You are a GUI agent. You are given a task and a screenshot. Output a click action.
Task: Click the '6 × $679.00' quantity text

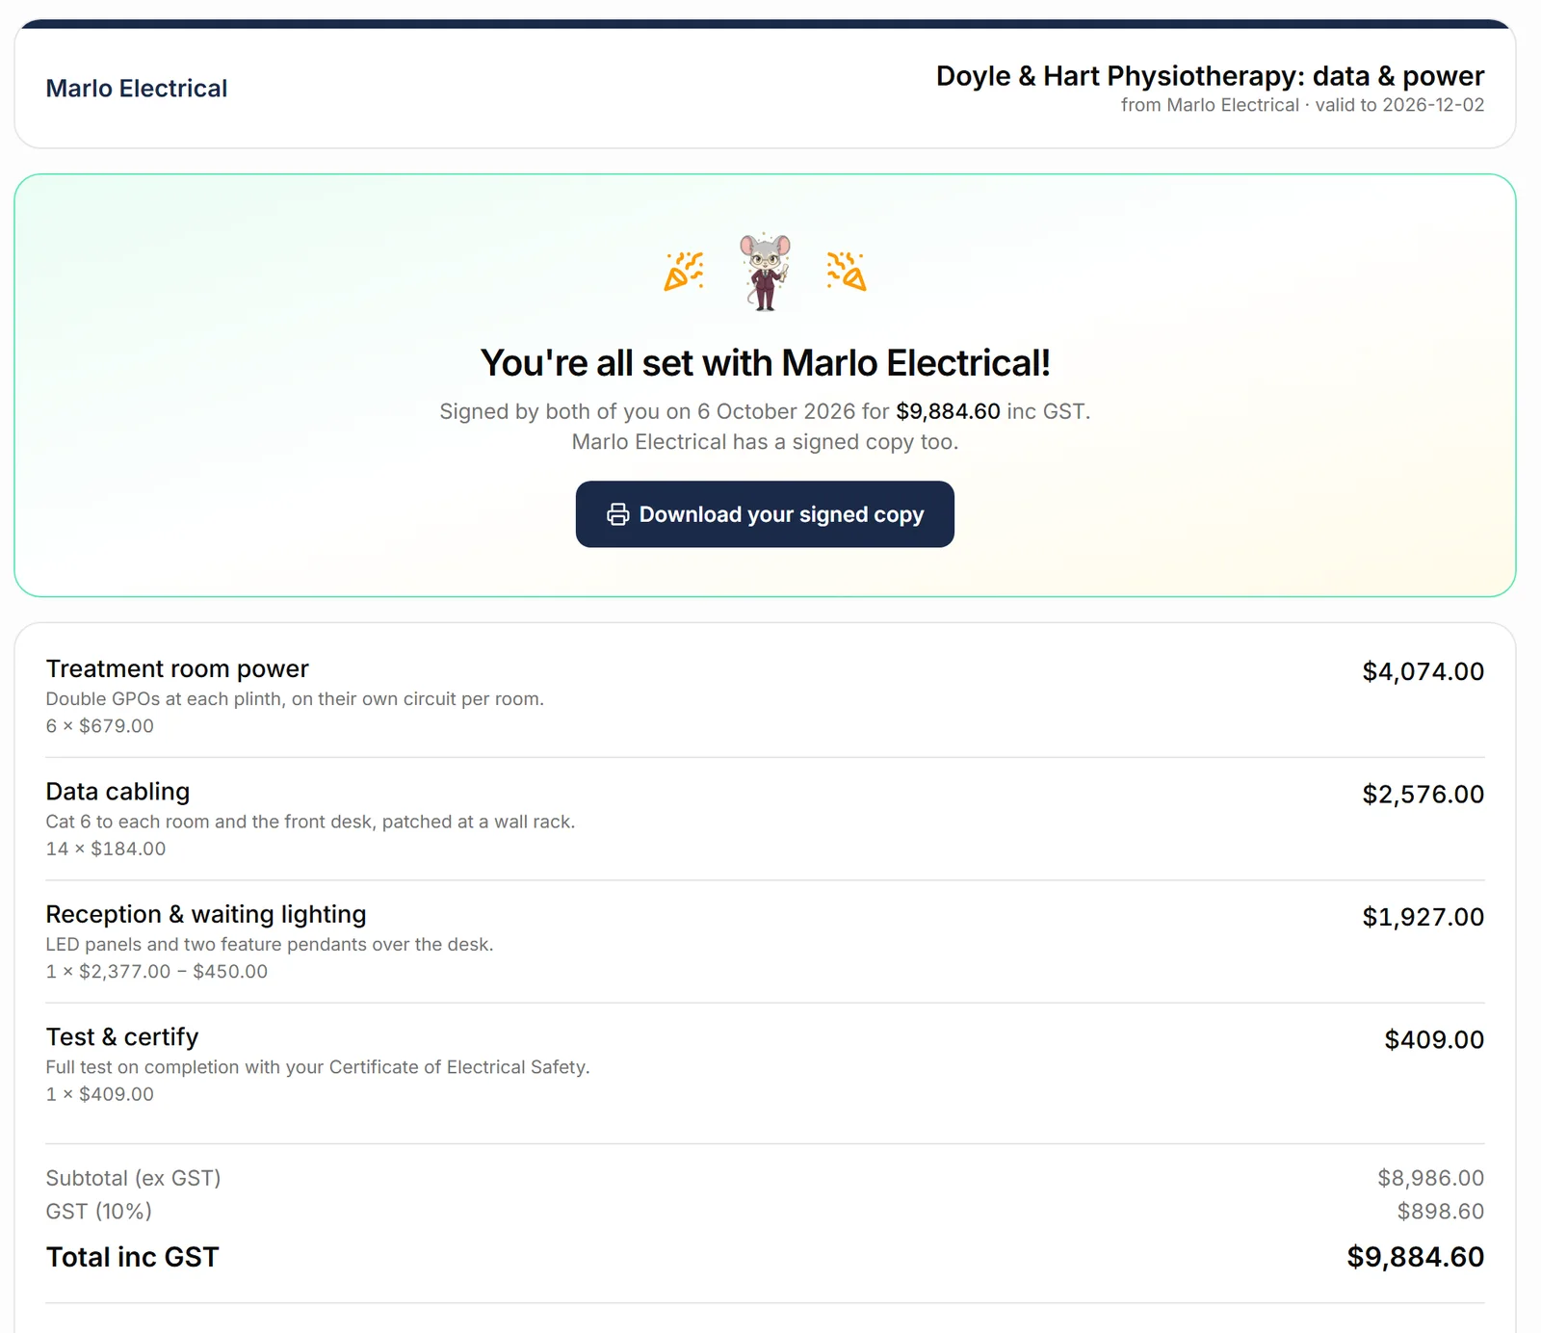point(100,726)
